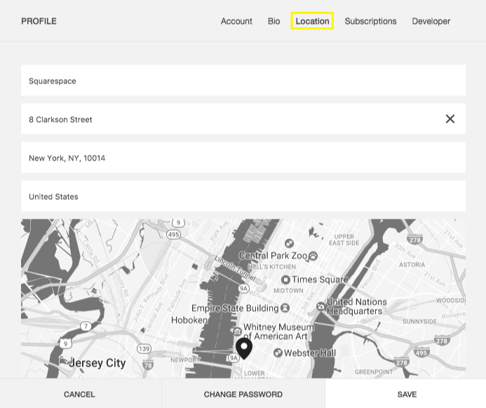
Task: Edit the United States country field
Action: pyautogui.click(x=243, y=196)
